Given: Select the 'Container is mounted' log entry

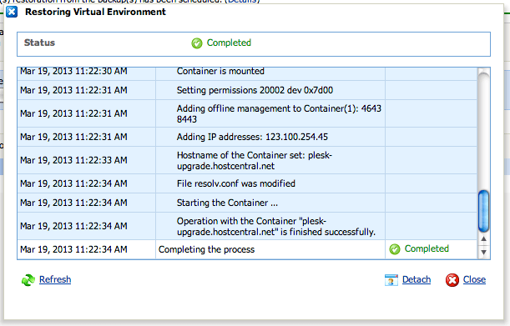Looking at the screenshot, I should [220, 71].
